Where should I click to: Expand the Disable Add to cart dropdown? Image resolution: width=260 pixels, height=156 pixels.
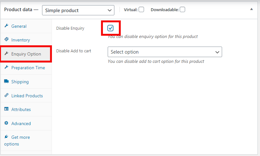pos(165,52)
